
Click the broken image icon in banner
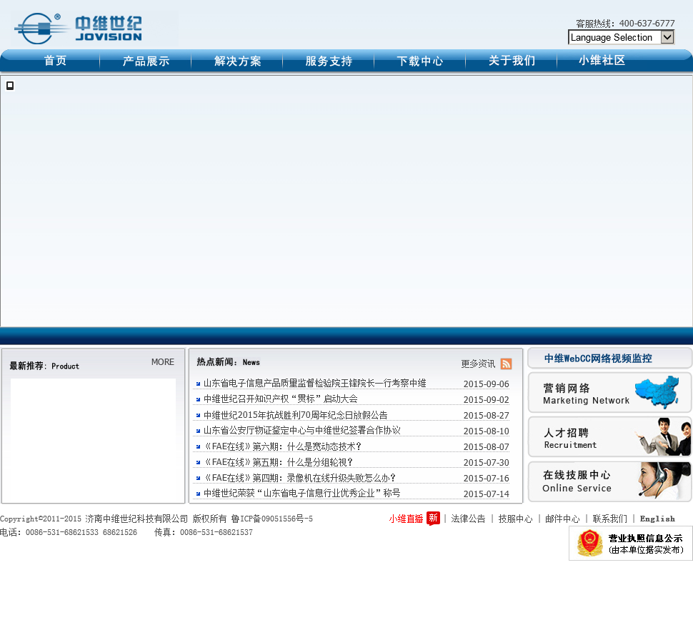tap(10, 85)
